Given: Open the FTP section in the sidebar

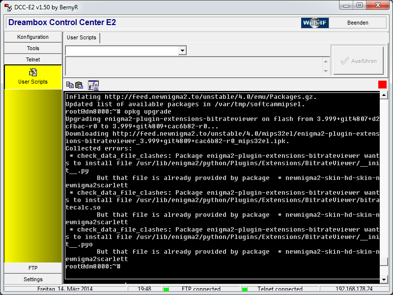Looking at the screenshot, I should 33,268.
